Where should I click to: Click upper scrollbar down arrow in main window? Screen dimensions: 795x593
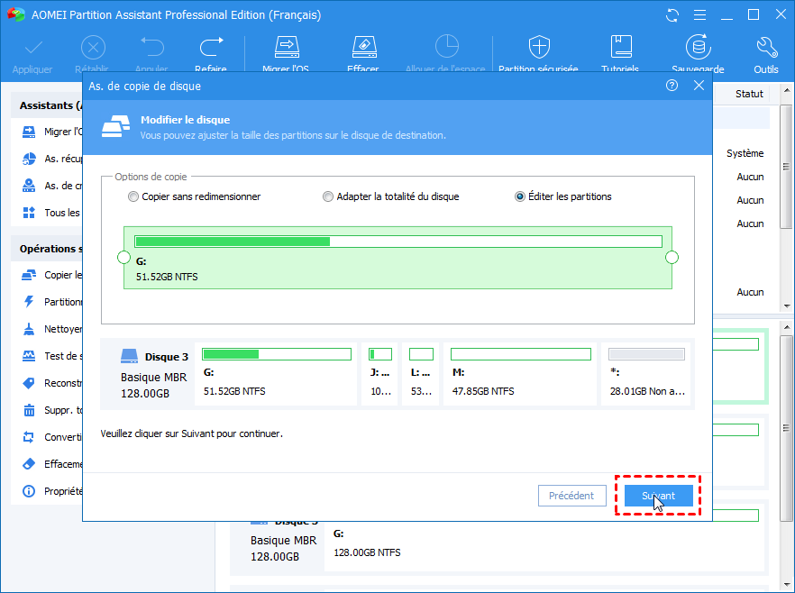coord(787,306)
